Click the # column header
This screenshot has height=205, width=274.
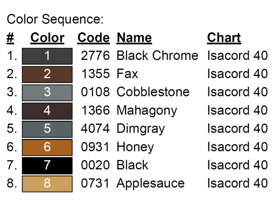(x=10, y=38)
